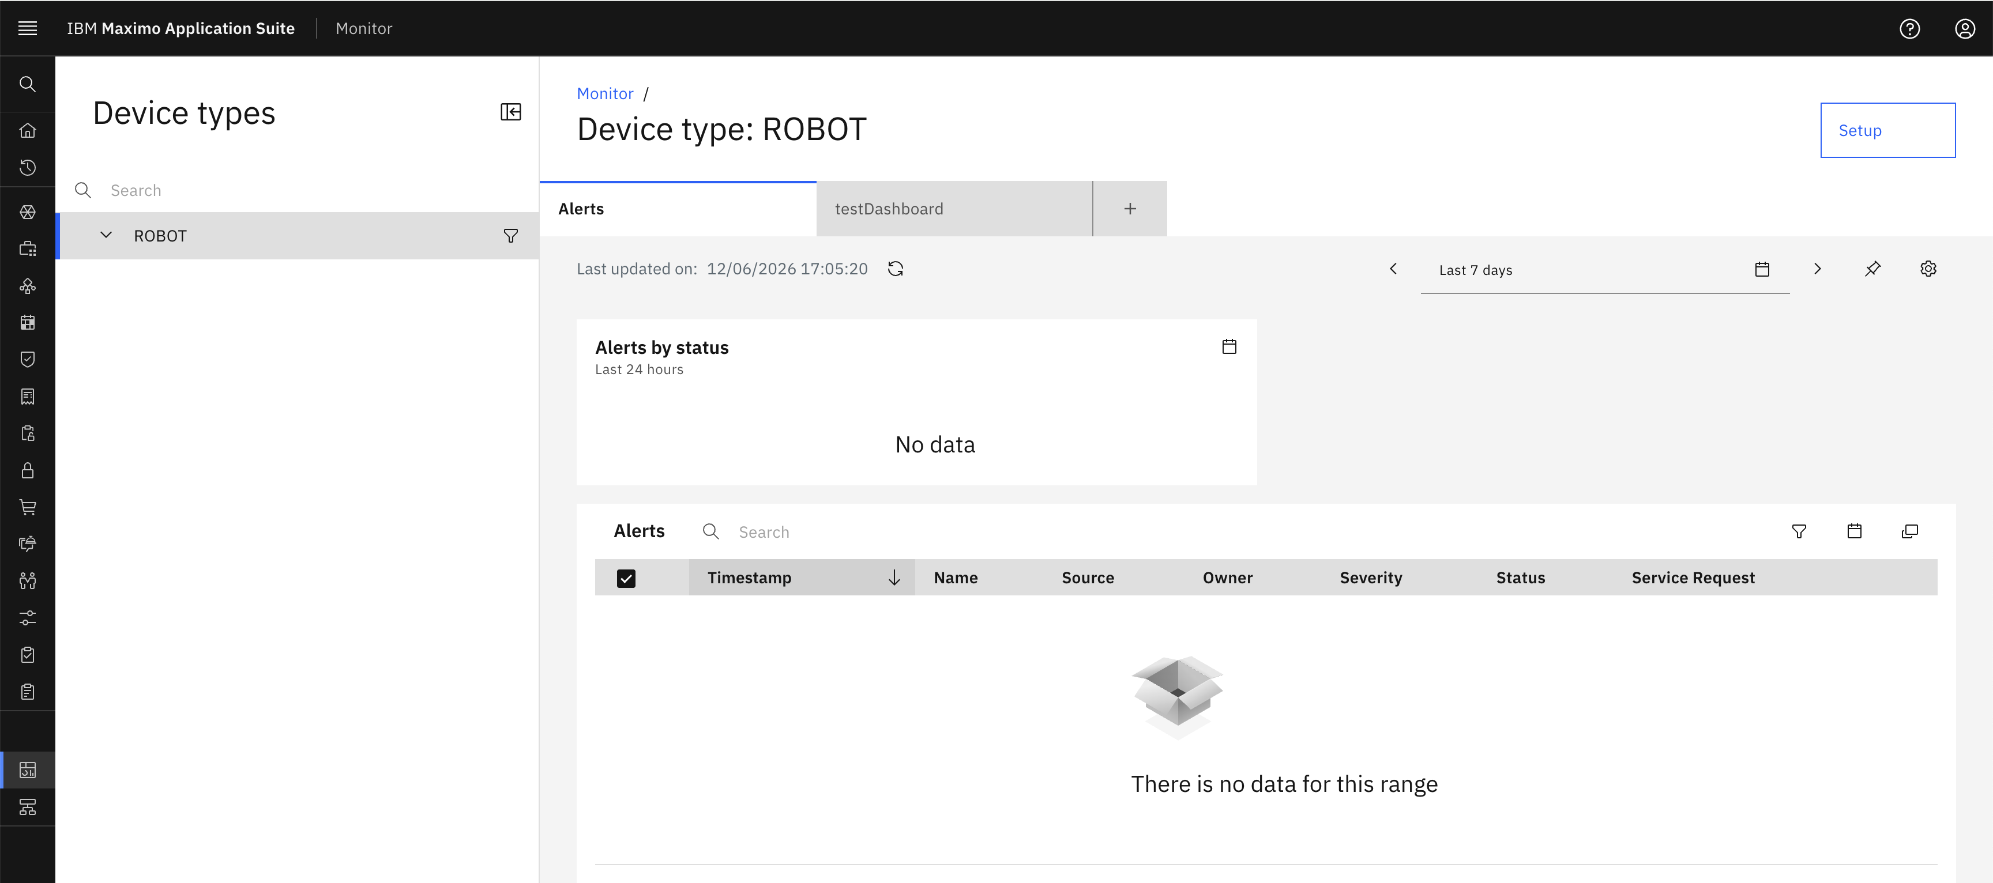Click Monitor in the header bar

(x=364, y=29)
